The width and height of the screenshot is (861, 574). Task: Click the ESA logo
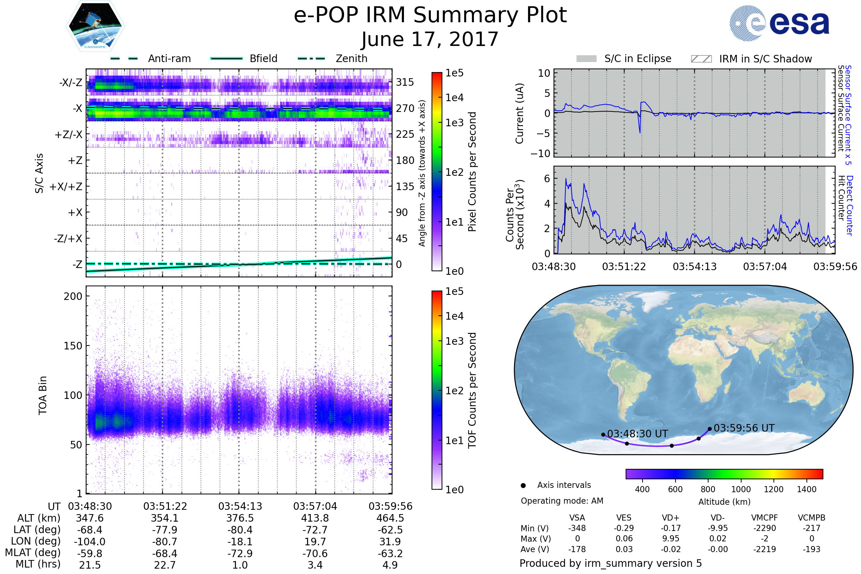(x=780, y=23)
